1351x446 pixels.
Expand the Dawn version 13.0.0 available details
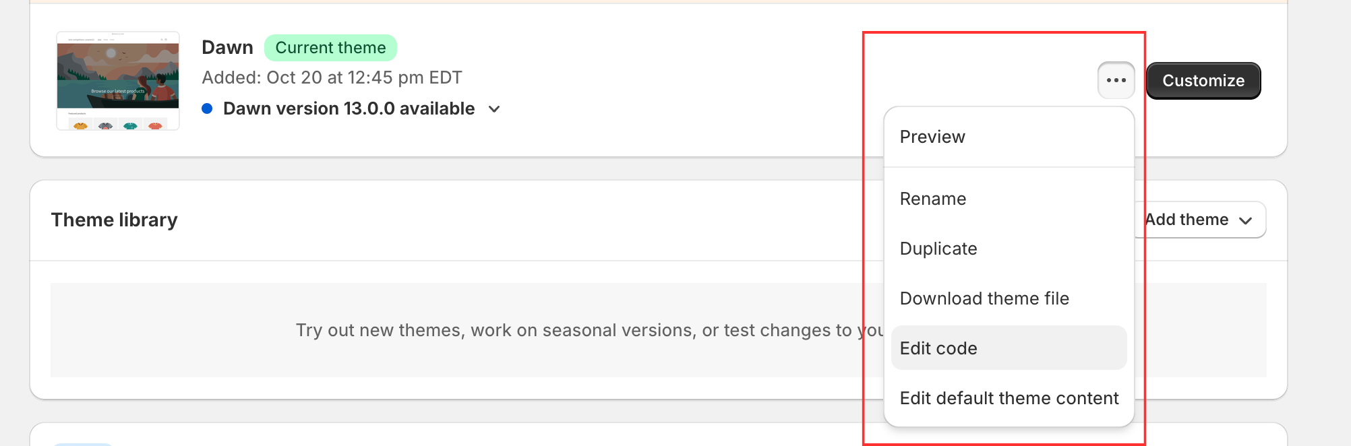[x=494, y=108]
